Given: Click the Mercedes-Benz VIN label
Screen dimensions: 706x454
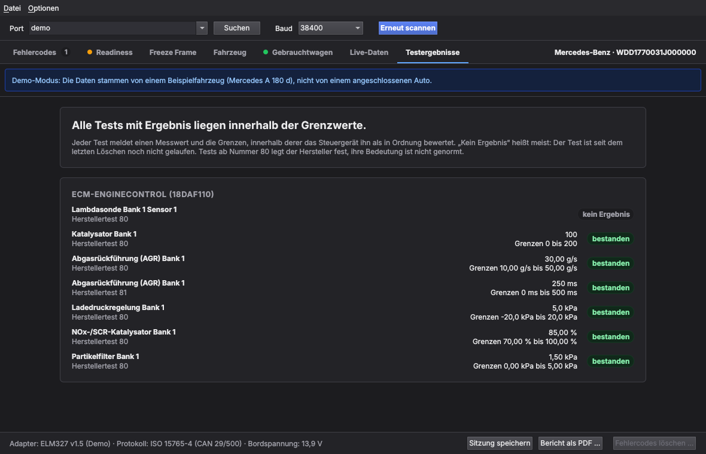Looking at the screenshot, I should coord(625,53).
